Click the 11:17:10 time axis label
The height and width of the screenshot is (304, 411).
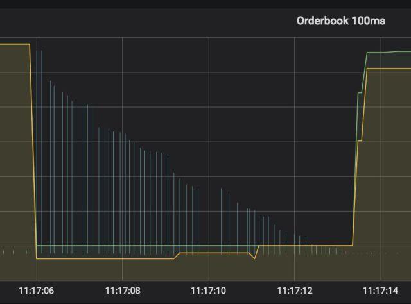(x=208, y=291)
